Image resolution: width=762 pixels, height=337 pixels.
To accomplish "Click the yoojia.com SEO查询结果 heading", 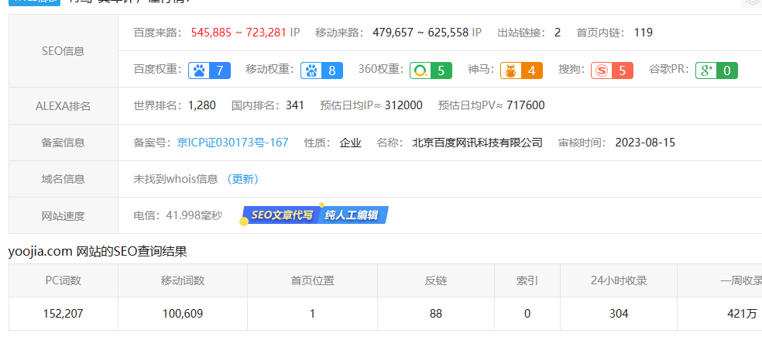I will pos(98,252).
